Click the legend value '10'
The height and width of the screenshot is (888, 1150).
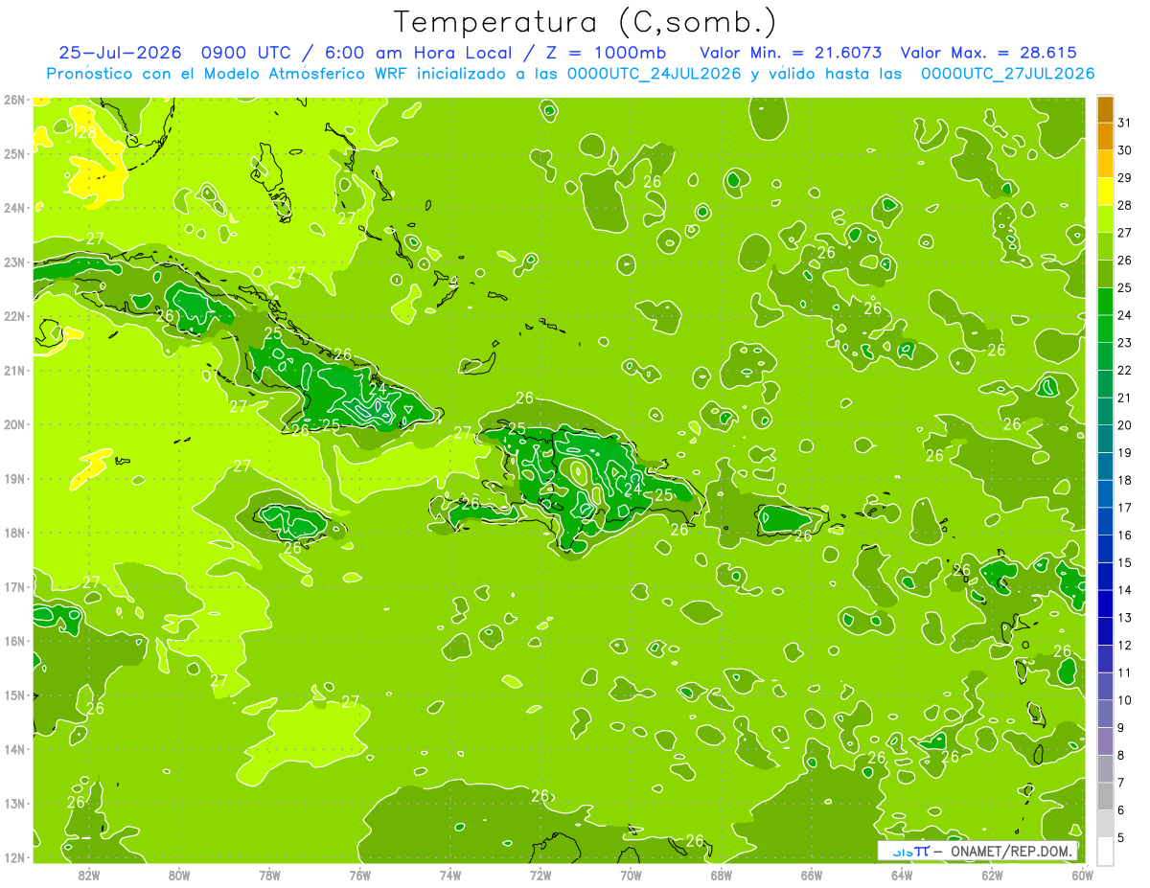tap(1125, 700)
